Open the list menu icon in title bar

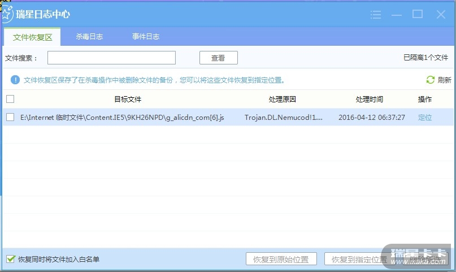point(375,14)
